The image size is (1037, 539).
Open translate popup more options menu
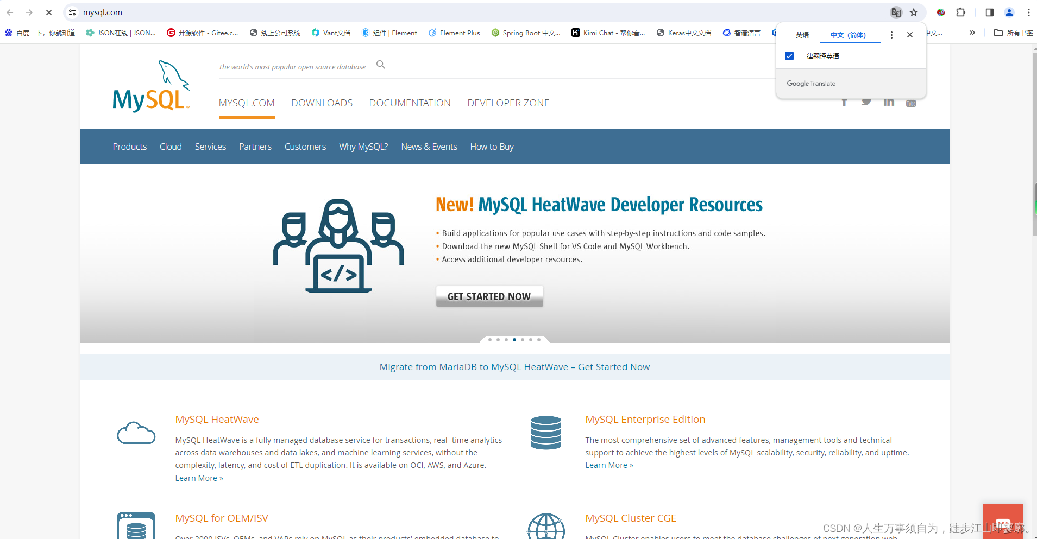tap(891, 35)
